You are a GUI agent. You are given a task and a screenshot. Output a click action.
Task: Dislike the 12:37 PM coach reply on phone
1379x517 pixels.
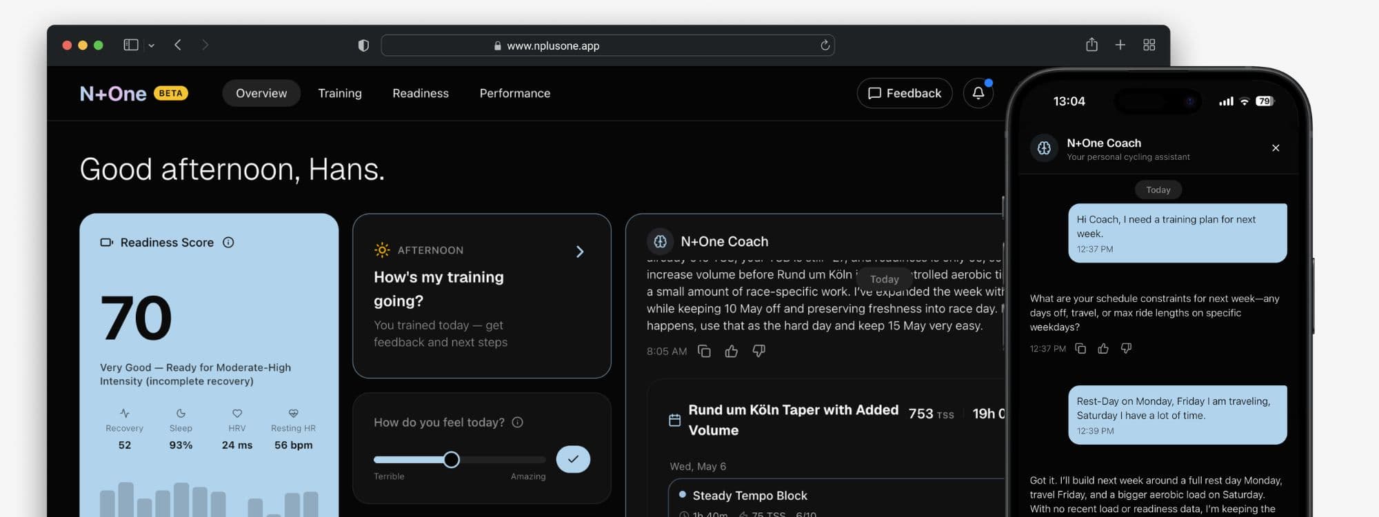[x=1126, y=349]
